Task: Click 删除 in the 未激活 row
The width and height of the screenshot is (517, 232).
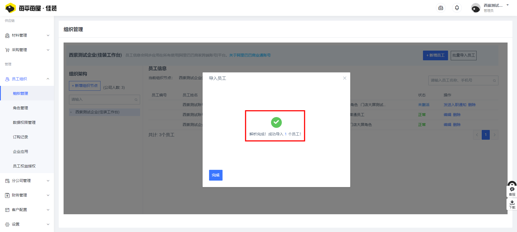Action: 472,105
